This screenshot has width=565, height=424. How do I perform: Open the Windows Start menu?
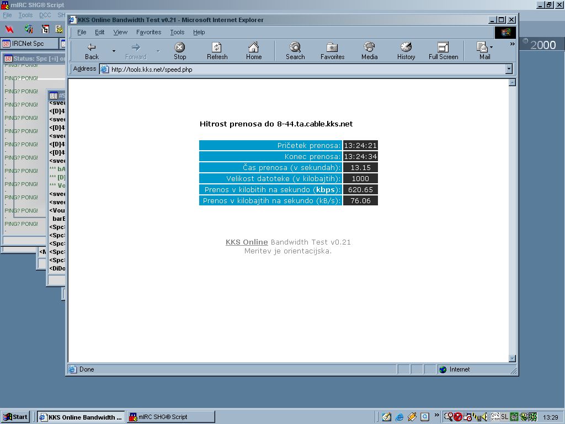[15, 417]
